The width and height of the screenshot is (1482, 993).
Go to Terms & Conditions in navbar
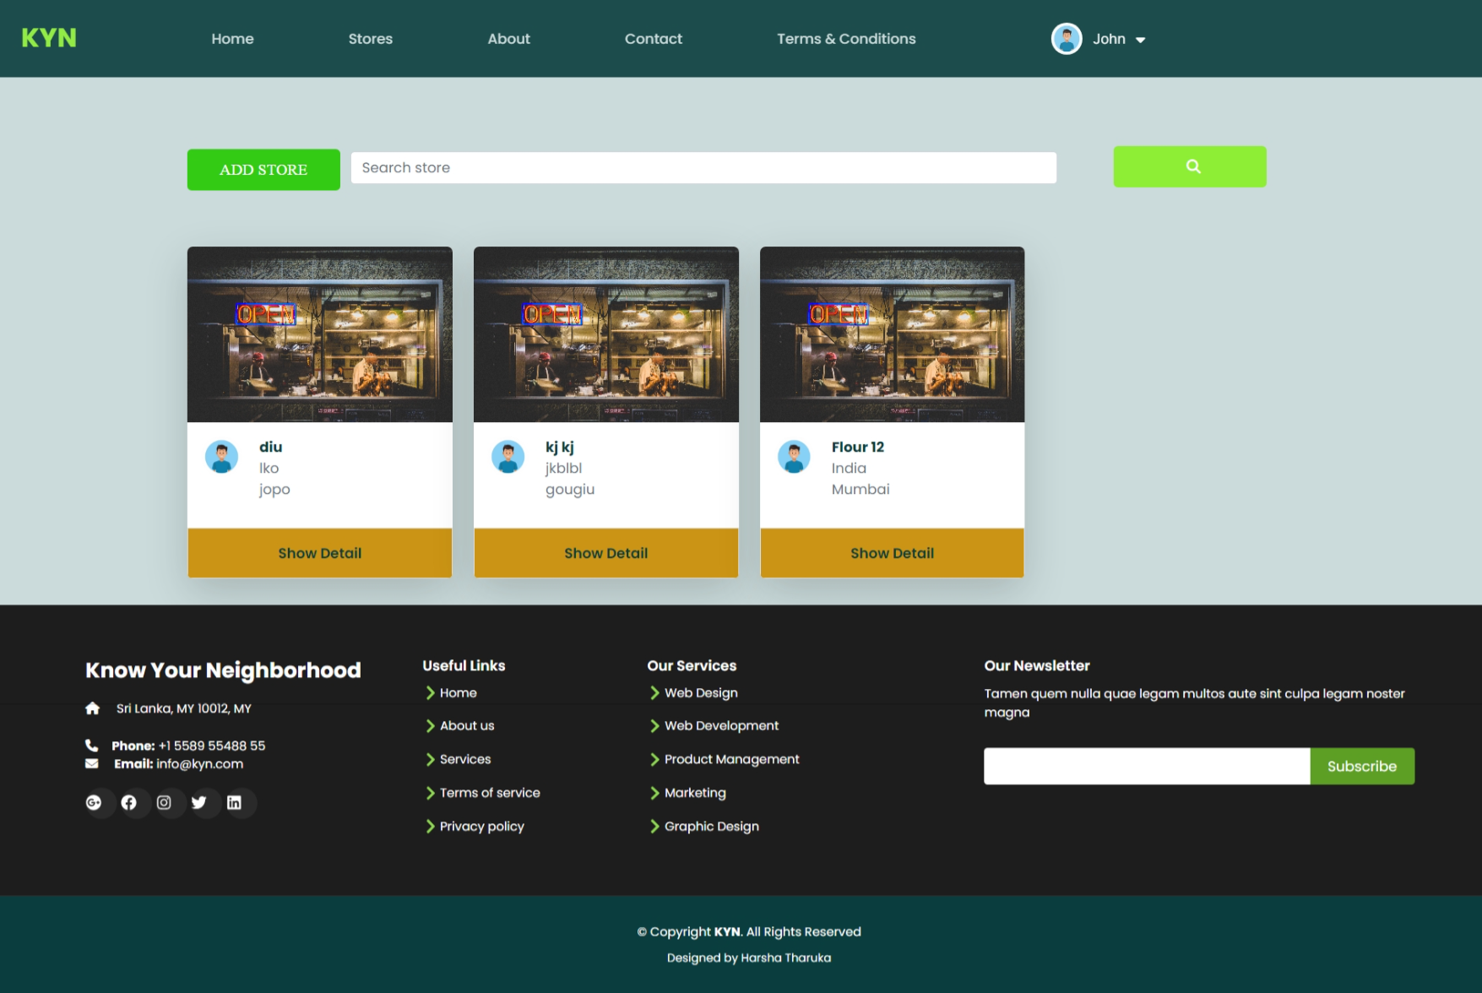pyautogui.click(x=846, y=39)
